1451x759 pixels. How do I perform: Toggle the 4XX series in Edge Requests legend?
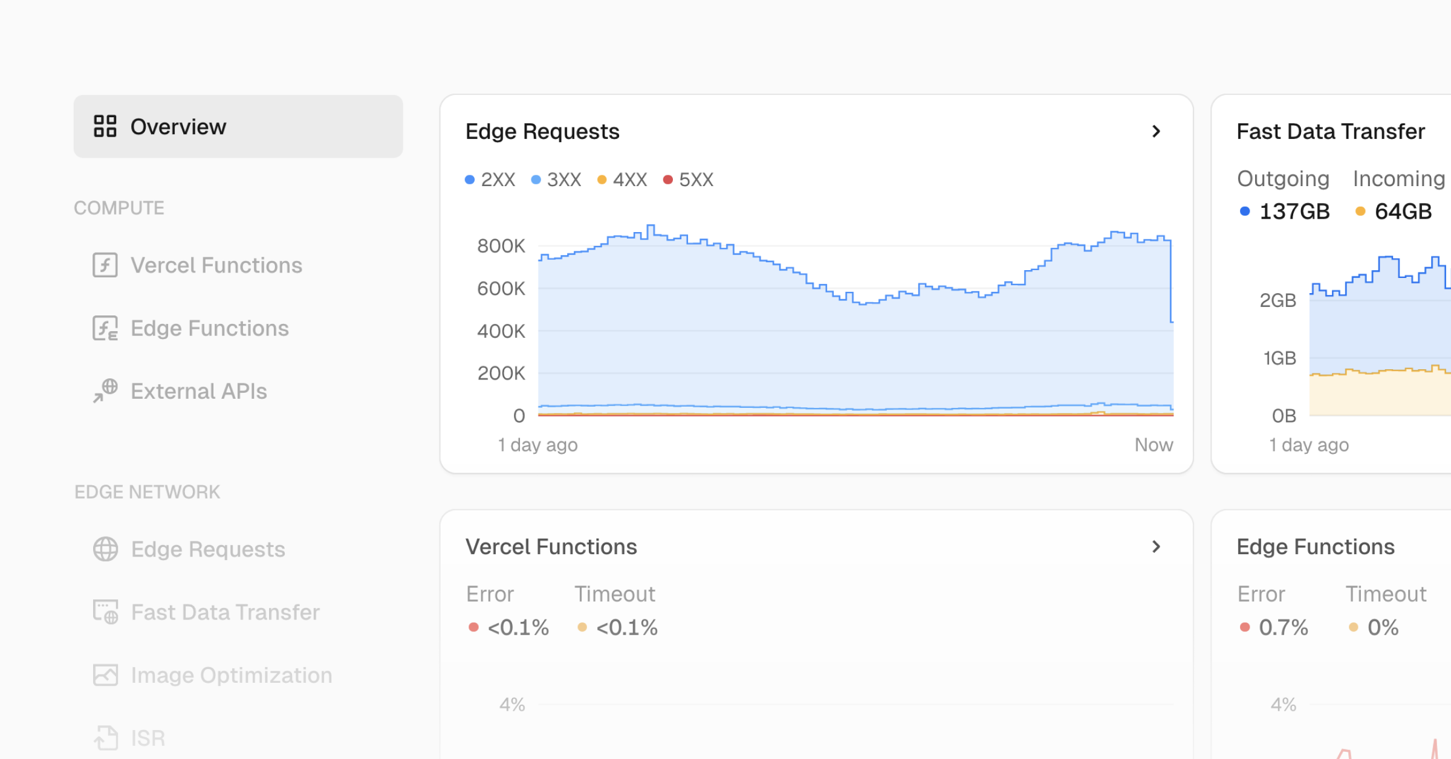[x=622, y=179]
